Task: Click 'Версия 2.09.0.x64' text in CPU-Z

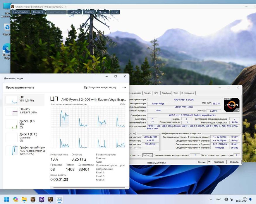Action: tap(157, 163)
